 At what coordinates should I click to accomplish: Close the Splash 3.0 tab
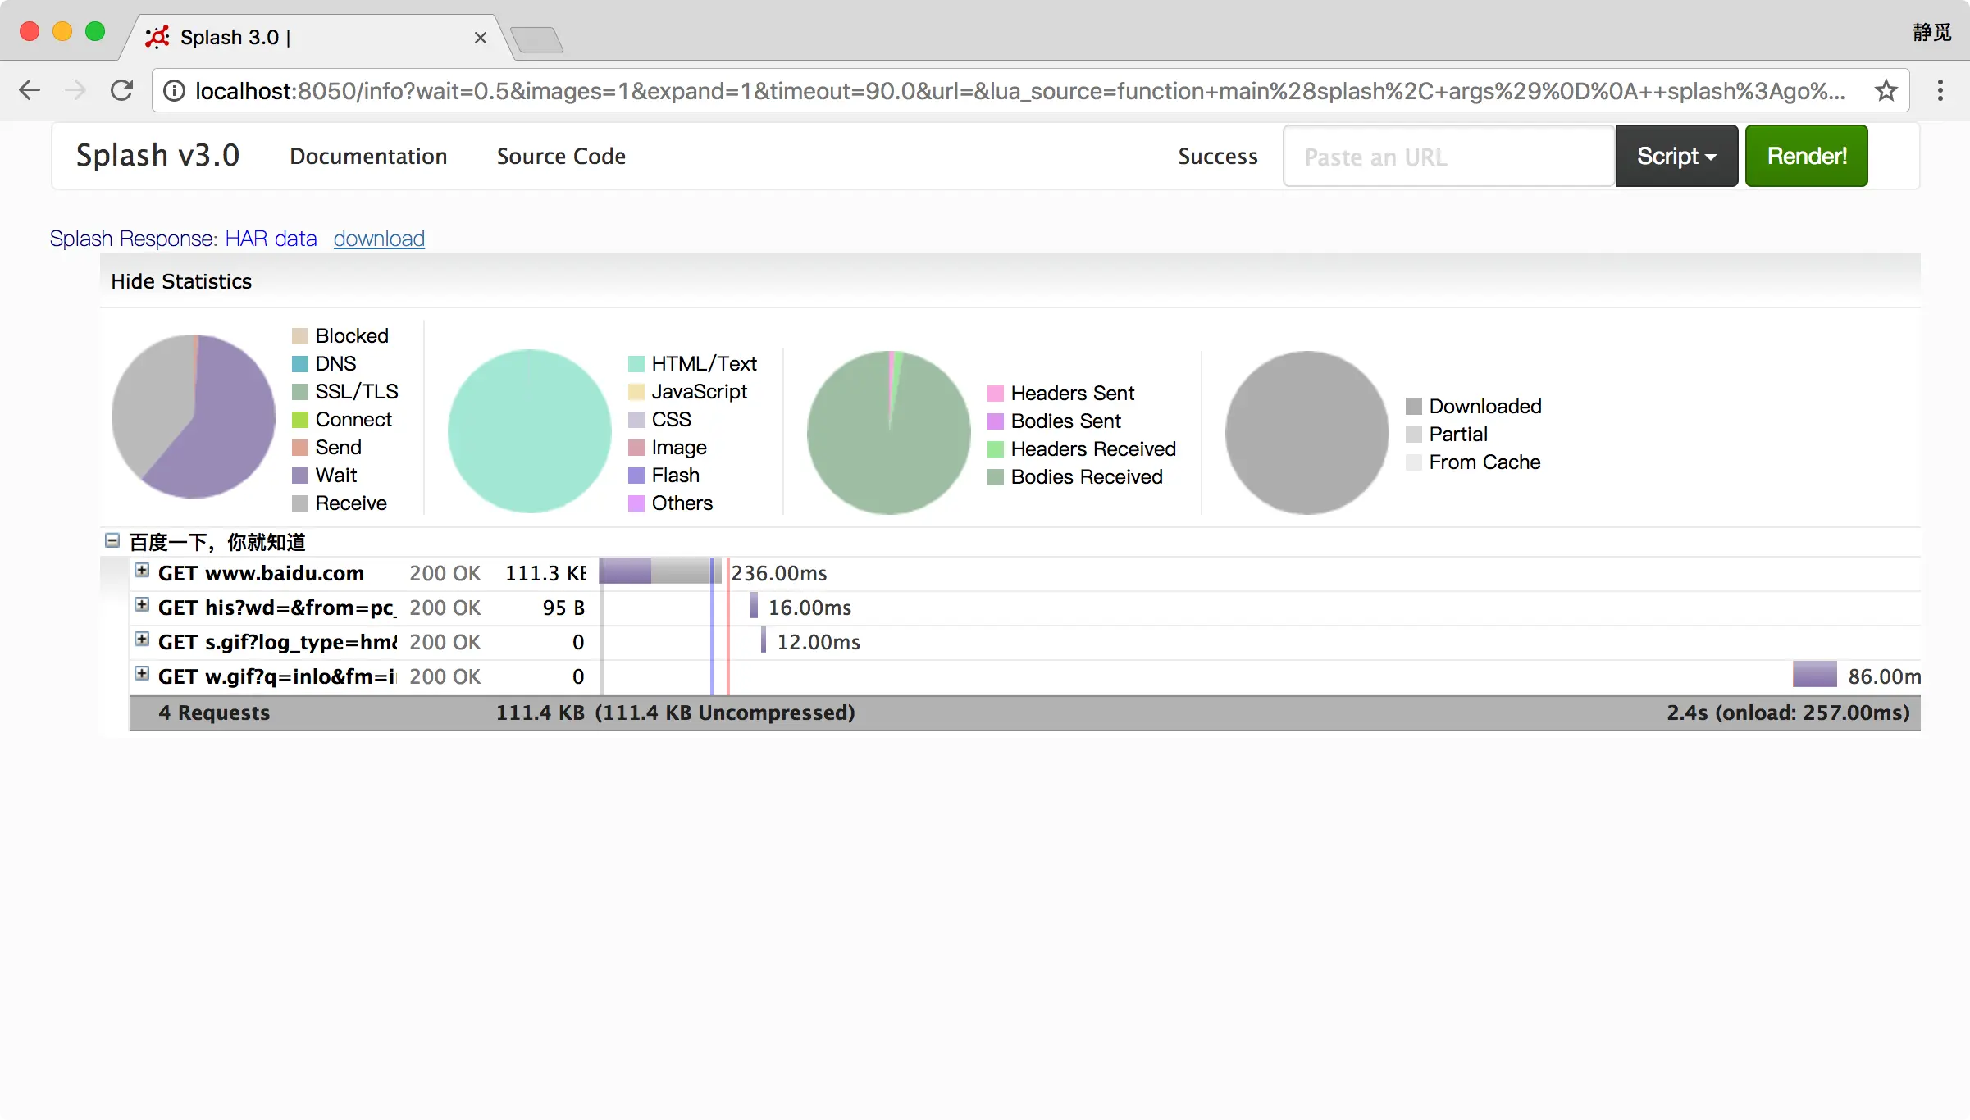[481, 38]
